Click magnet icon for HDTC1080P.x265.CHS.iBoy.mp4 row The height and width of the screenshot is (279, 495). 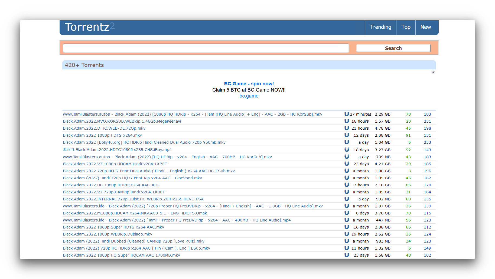click(x=347, y=150)
